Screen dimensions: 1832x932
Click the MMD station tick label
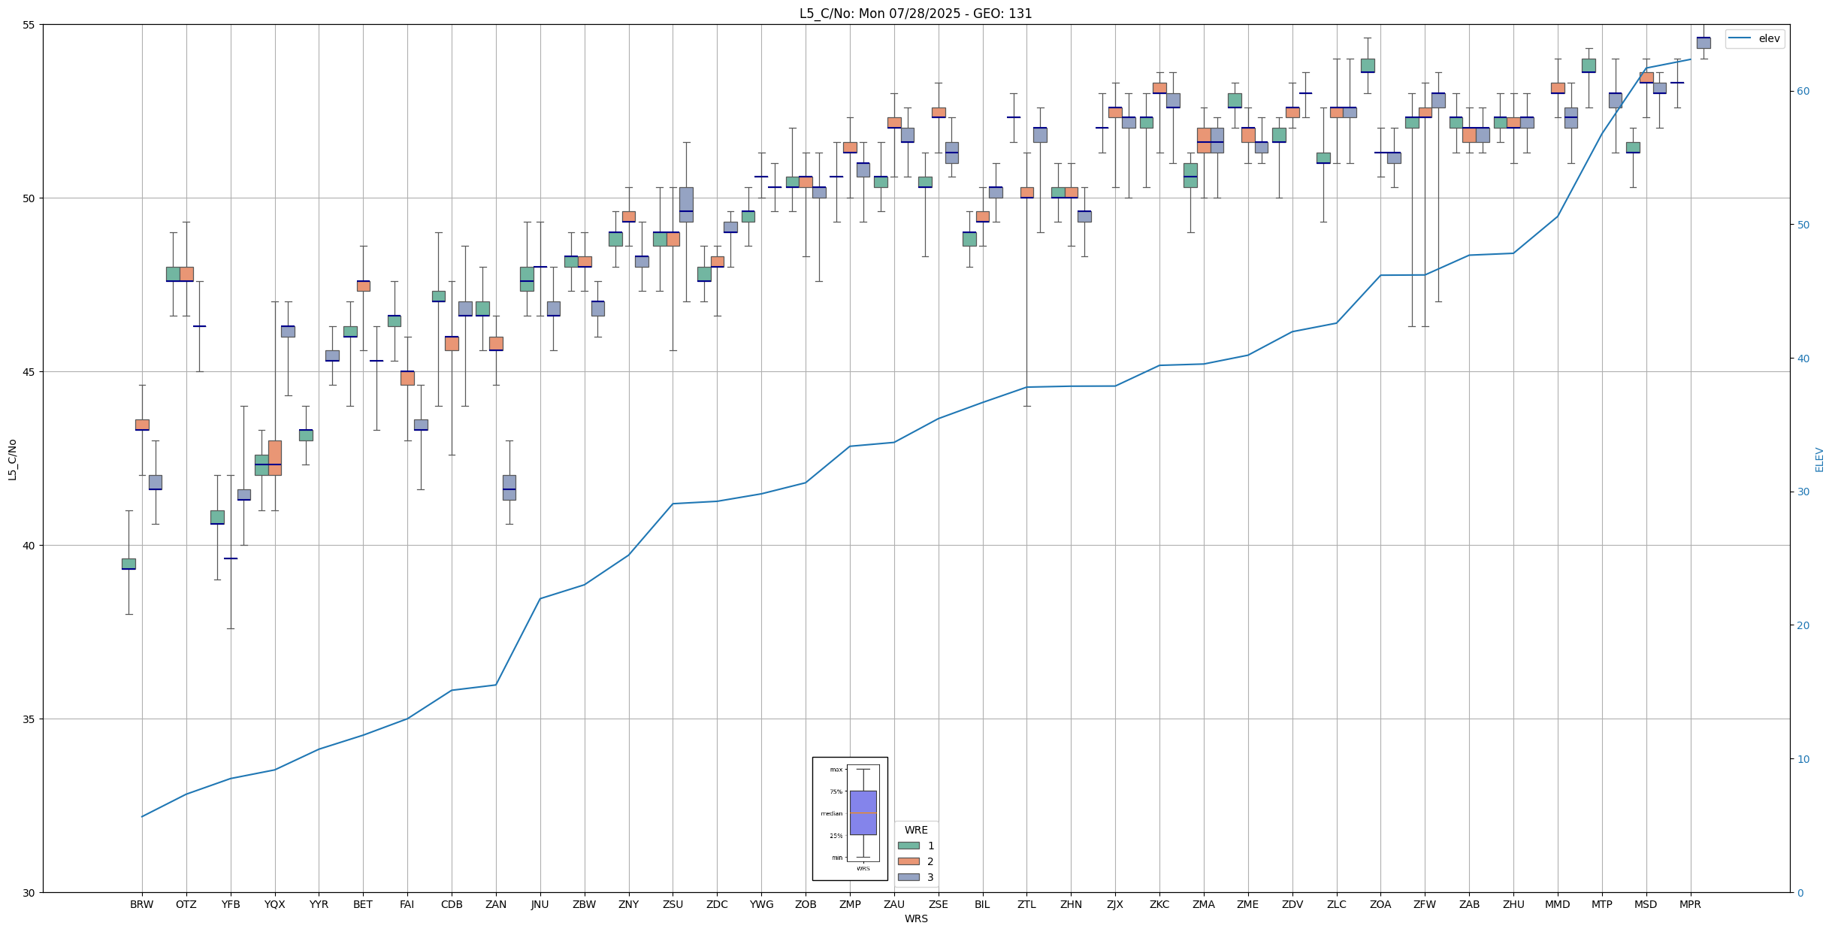[1557, 904]
